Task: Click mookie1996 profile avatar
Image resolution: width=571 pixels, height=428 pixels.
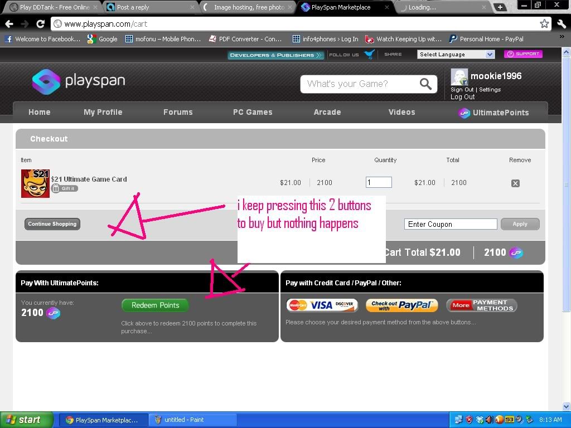Action: (459, 77)
